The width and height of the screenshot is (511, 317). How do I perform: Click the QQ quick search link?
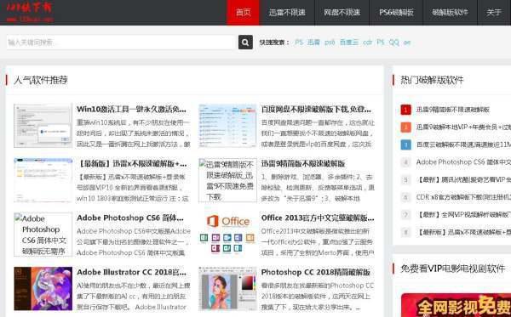(x=394, y=42)
